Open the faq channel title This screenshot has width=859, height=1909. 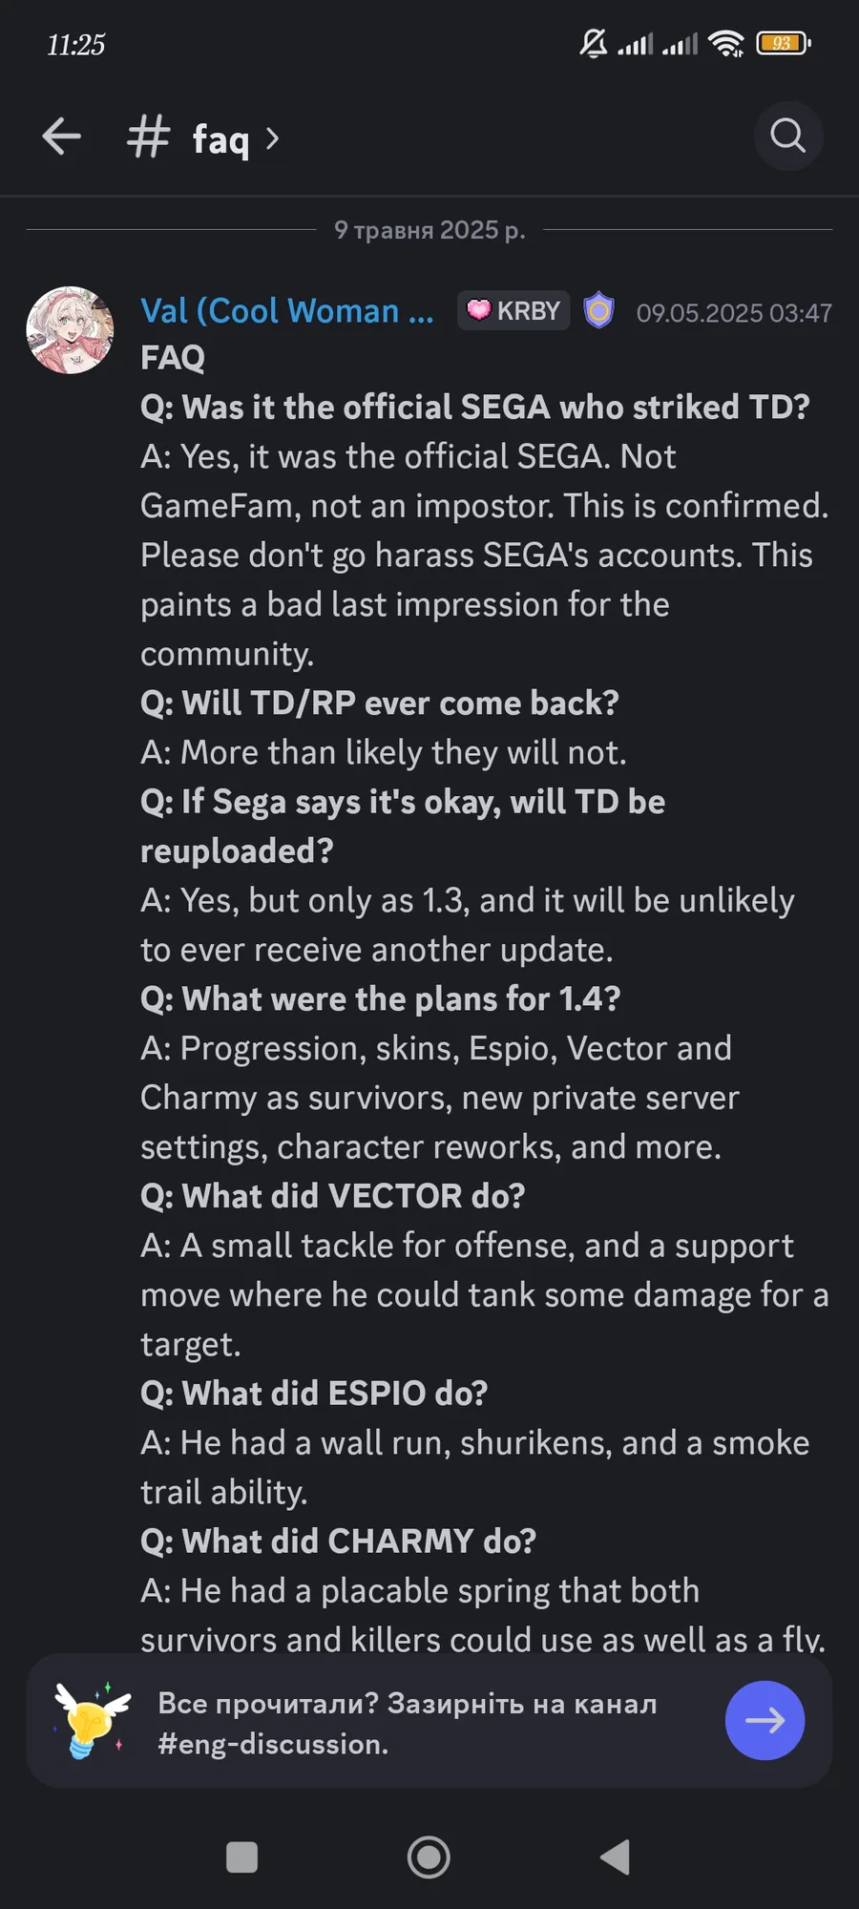(220, 139)
